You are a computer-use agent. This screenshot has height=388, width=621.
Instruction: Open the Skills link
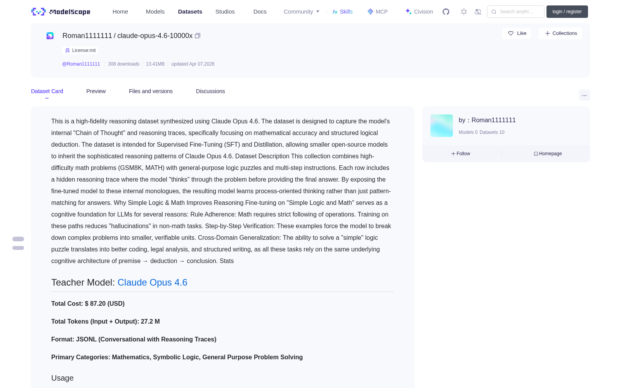coord(342,12)
